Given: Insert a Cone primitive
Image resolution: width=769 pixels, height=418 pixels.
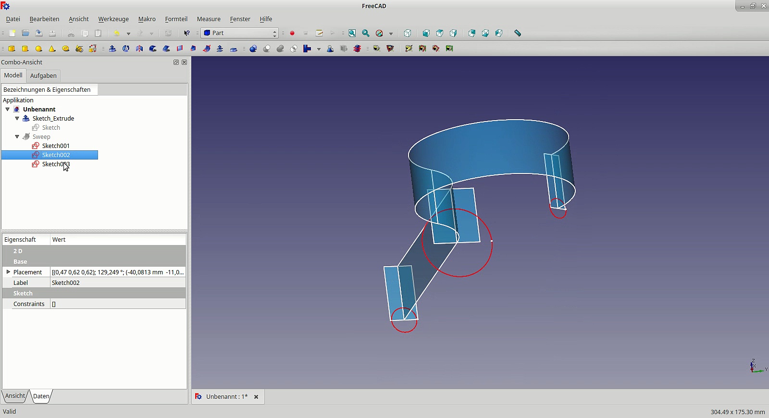Looking at the screenshot, I should pyautogui.click(x=52, y=49).
